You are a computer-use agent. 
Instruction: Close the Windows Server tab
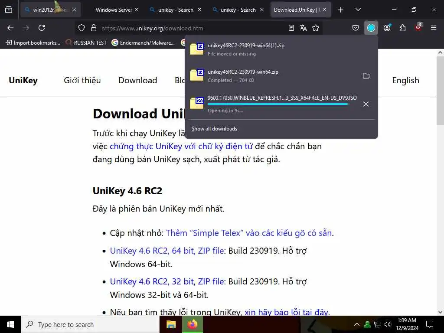click(137, 10)
